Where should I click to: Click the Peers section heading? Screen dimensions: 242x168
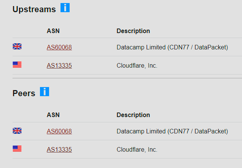click(x=24, y=94)
